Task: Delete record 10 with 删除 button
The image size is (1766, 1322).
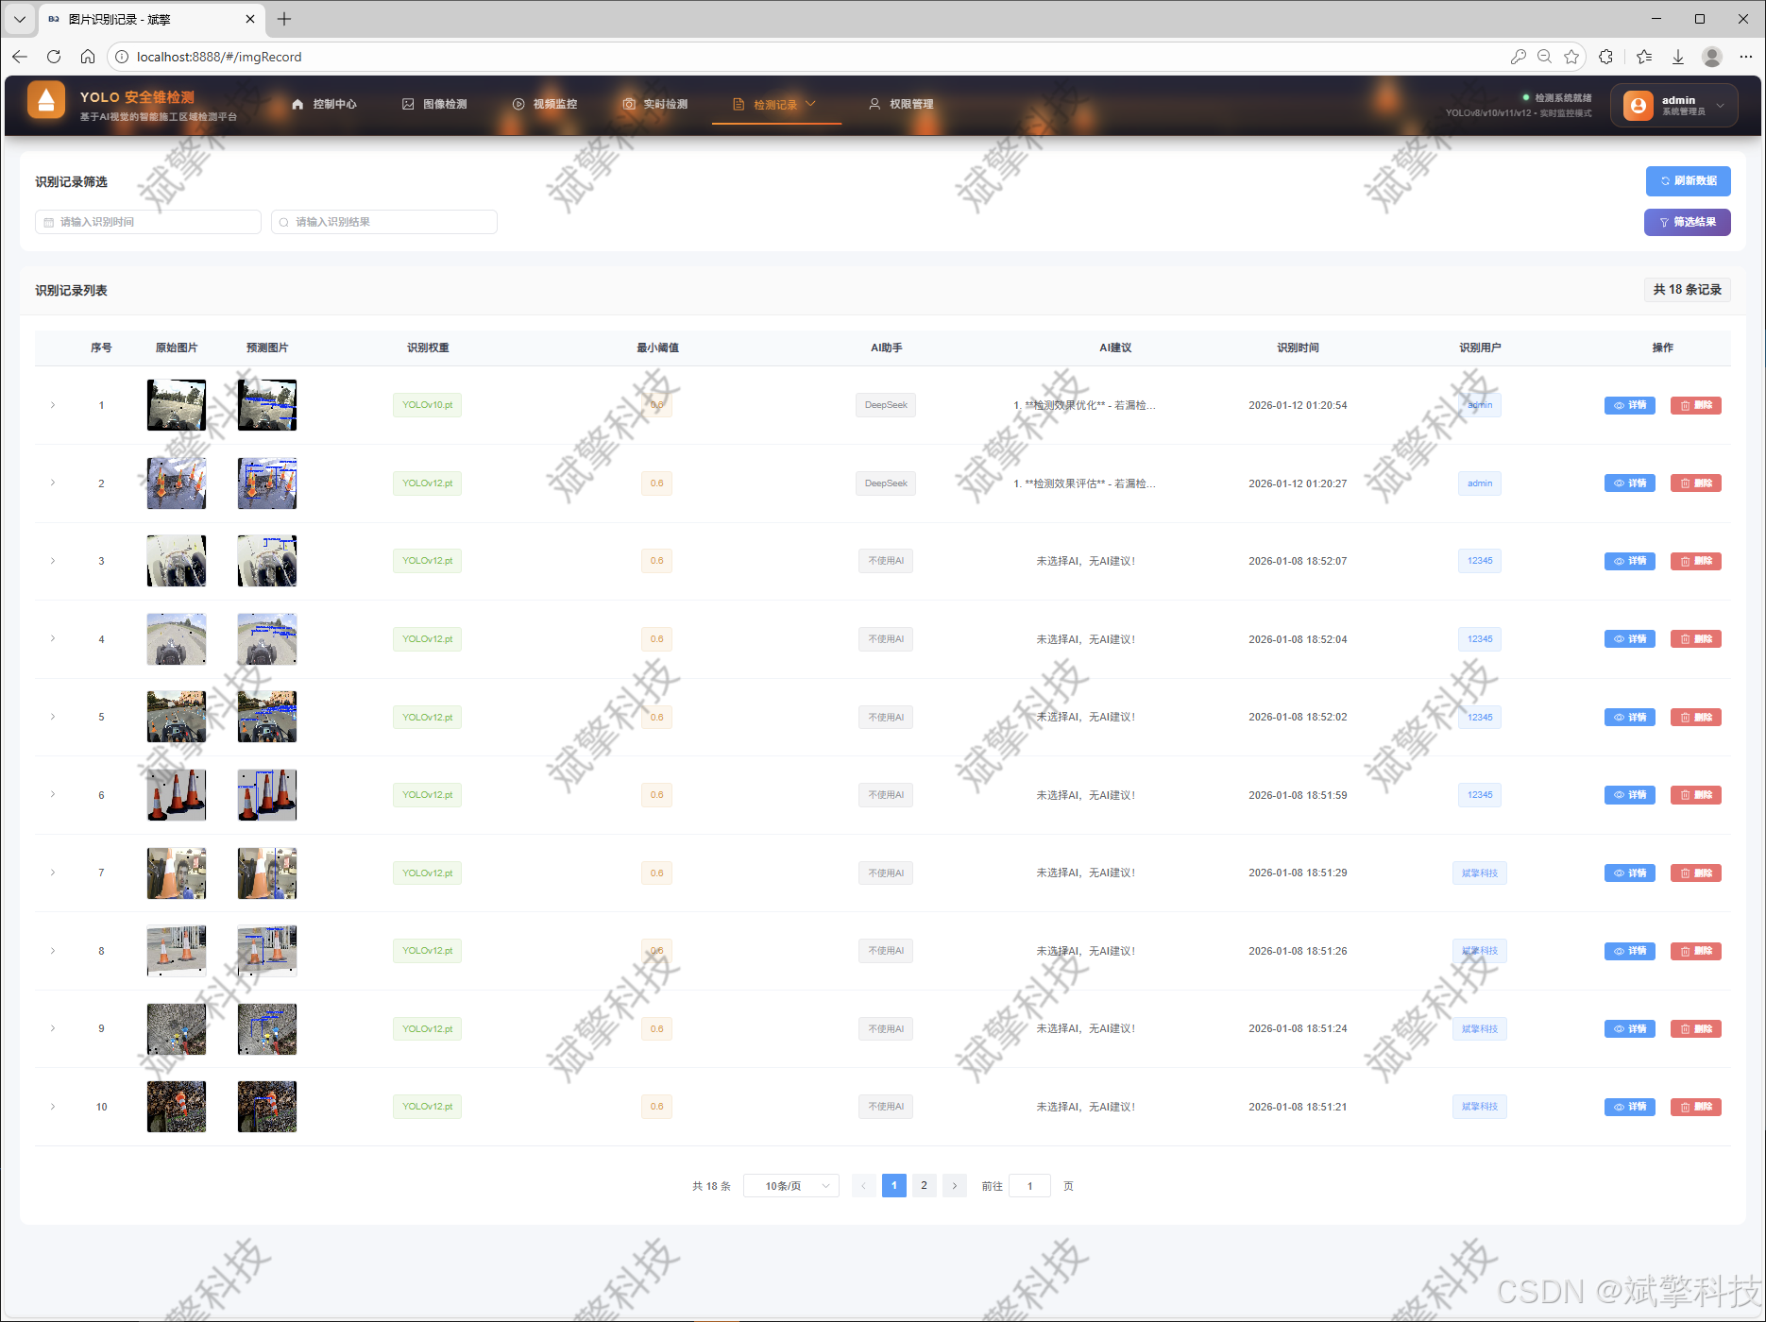Action: tap(1696, 1107)
